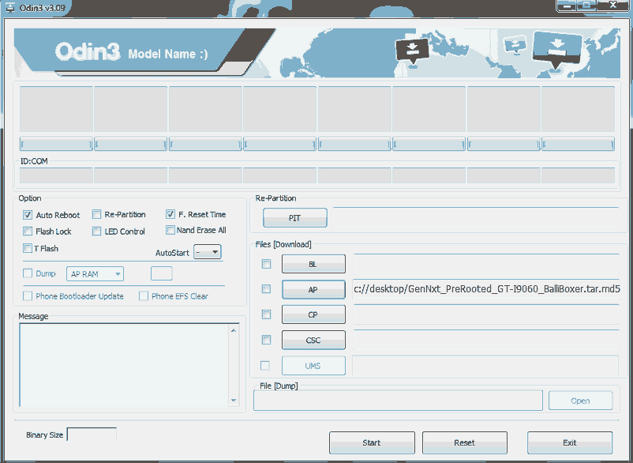The height and width of the screenshot is (463, 633).
Task: Click the CSC file path field
Action: click(x=486, y=340)
